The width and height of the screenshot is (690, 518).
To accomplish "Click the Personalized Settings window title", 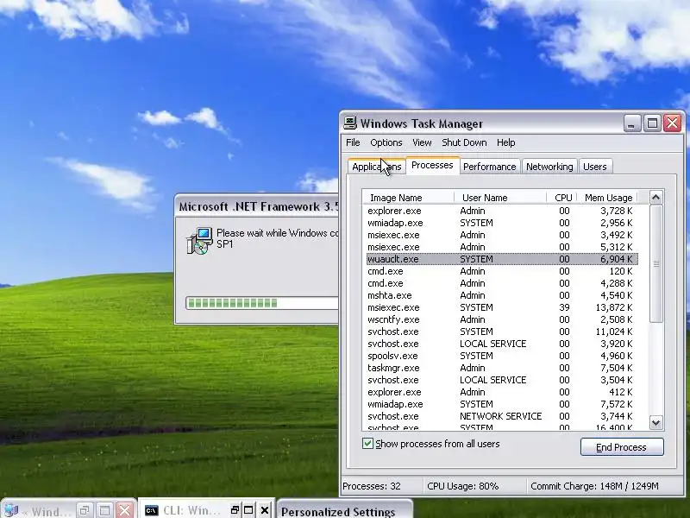I will click(x=338, y=511).
